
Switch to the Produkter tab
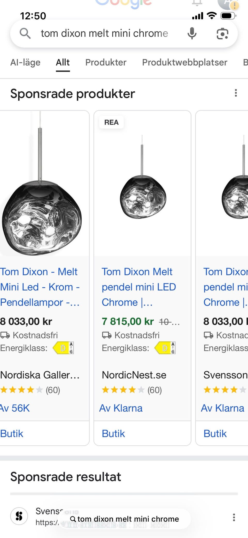pos(106,62)
